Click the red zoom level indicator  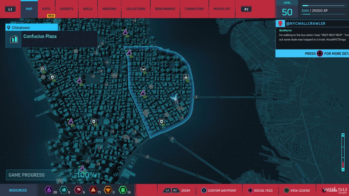tap(343, 164)
